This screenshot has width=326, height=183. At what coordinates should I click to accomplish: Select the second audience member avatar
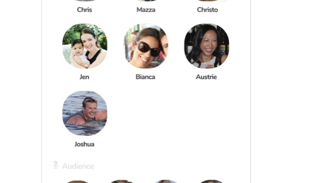pos(121,182)
